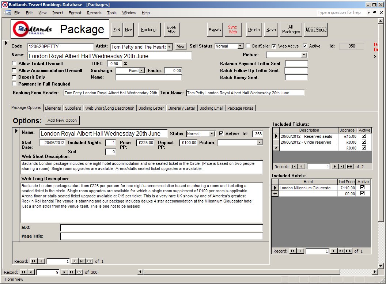Toggle the BestSeller checkbox
Viewport: 386px width, 284px height.
point(248,46)
